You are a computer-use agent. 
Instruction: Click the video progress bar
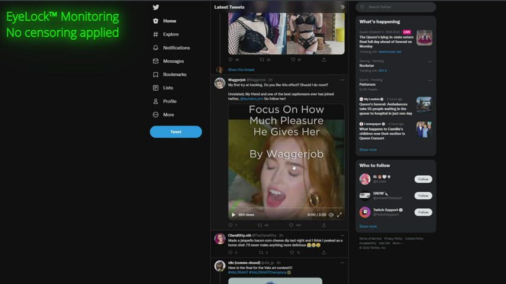coord(286,208)
